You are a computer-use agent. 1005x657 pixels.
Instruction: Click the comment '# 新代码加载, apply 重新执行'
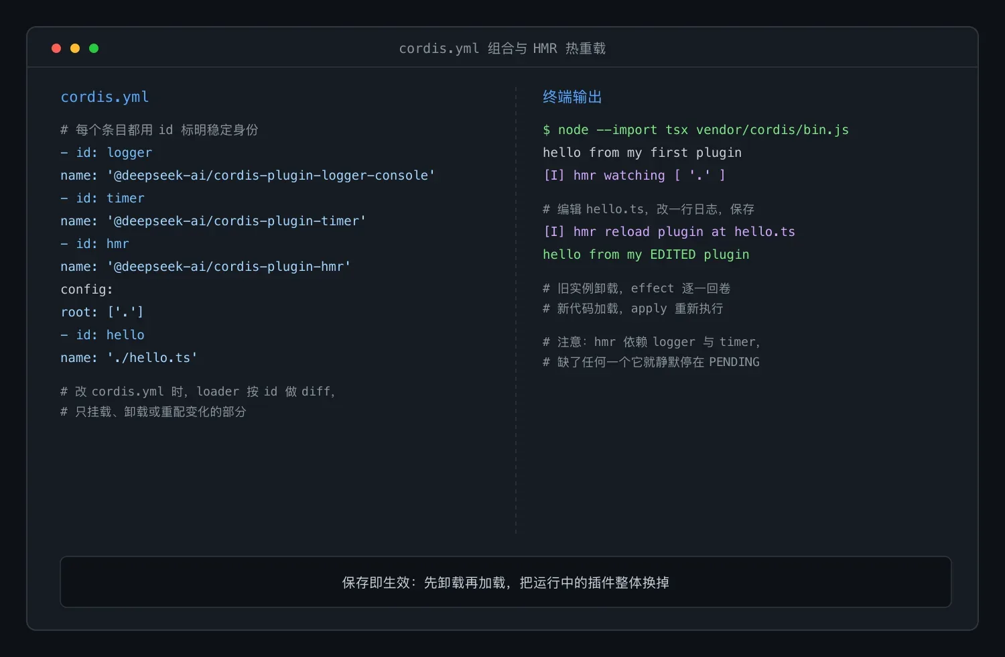633,308
